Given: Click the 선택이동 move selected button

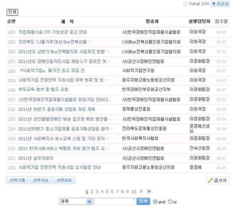Looking at the screenshot, I should click(x=64, y=180).
